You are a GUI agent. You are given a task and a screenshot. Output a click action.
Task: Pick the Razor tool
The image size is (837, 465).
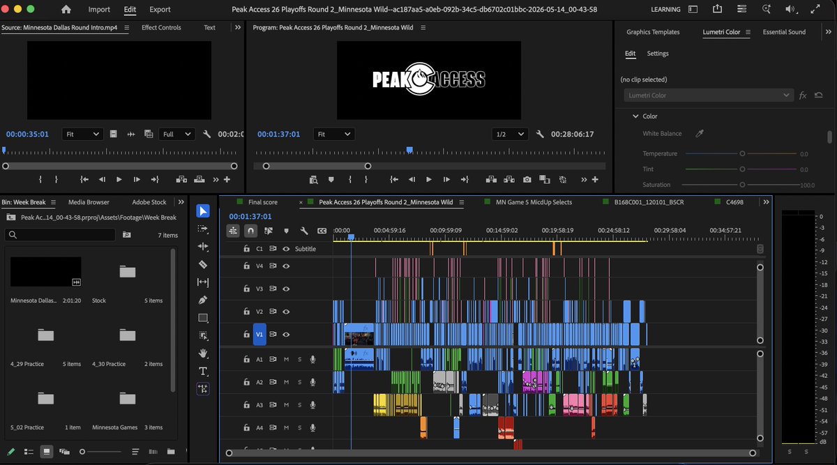coord(203,264)
